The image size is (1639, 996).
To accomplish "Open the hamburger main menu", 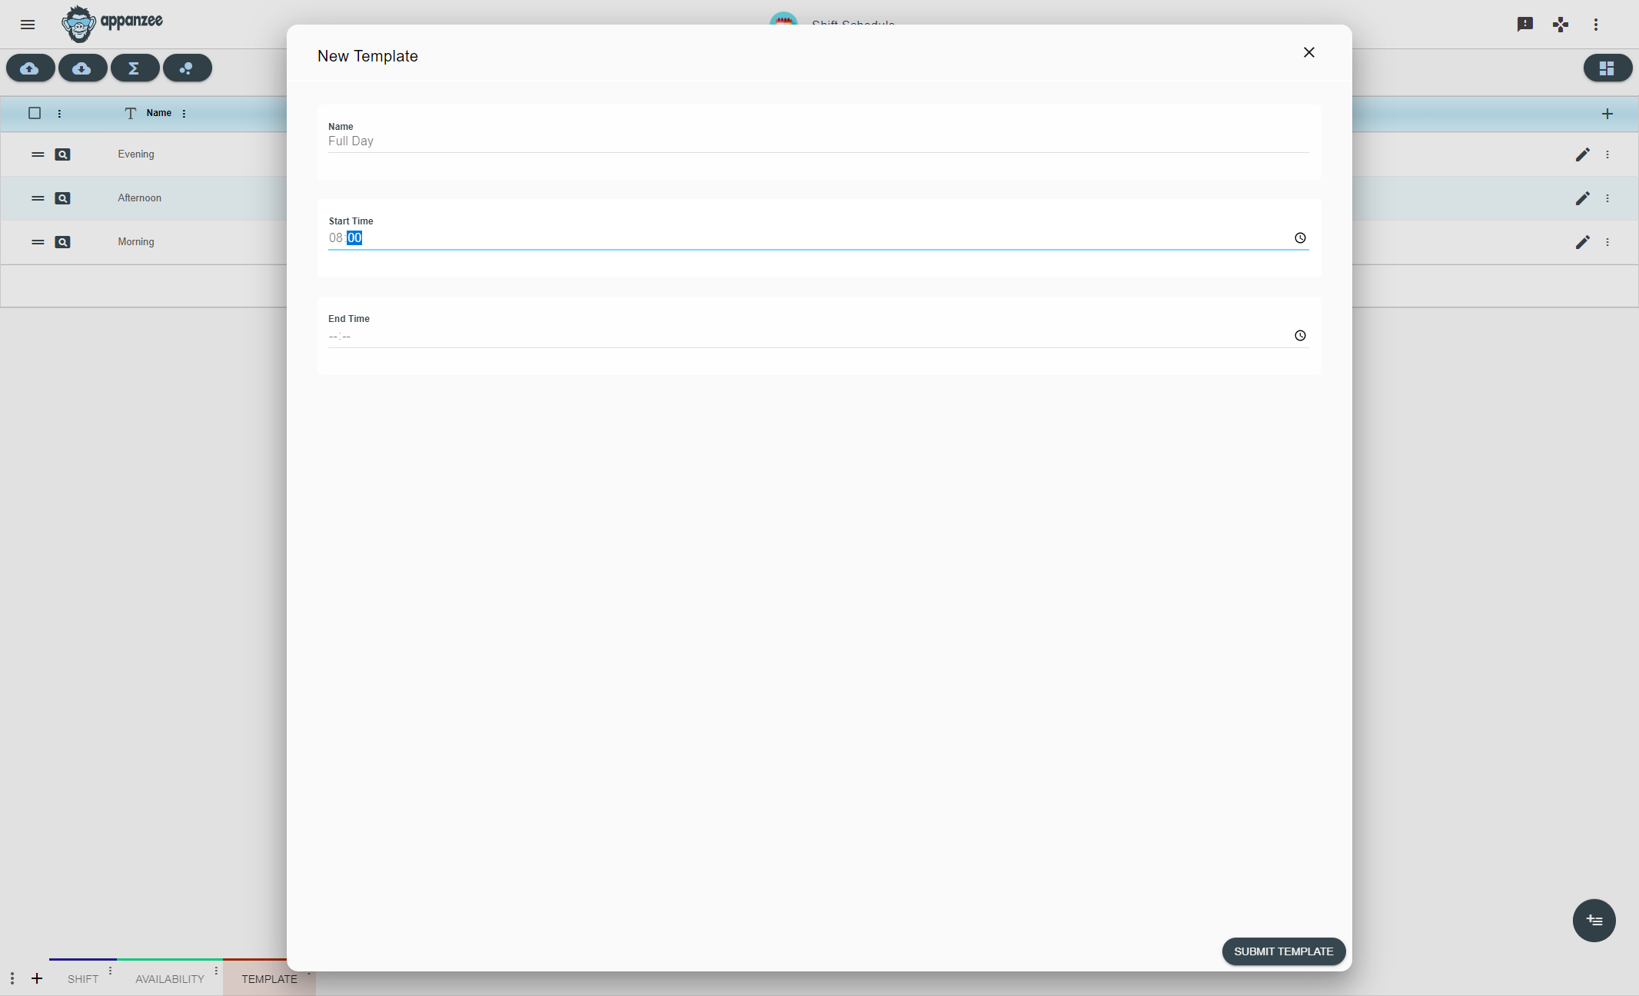I will [28, 25].
